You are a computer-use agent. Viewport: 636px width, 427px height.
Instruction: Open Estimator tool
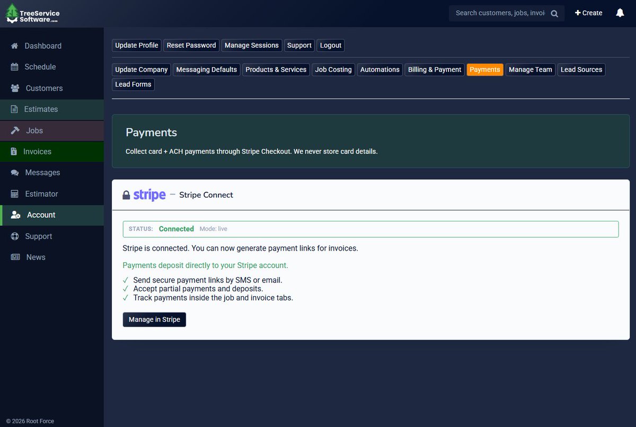click(x=52, y=194)
